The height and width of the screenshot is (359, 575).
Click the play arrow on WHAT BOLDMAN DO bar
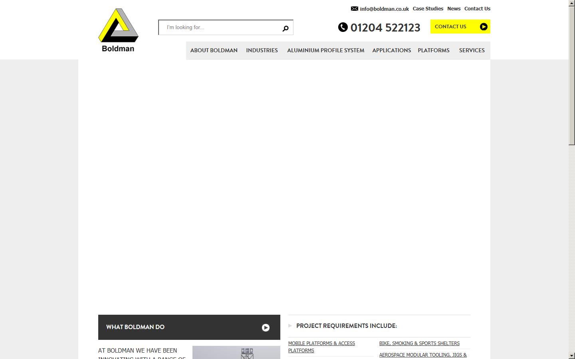coord(265,327)
